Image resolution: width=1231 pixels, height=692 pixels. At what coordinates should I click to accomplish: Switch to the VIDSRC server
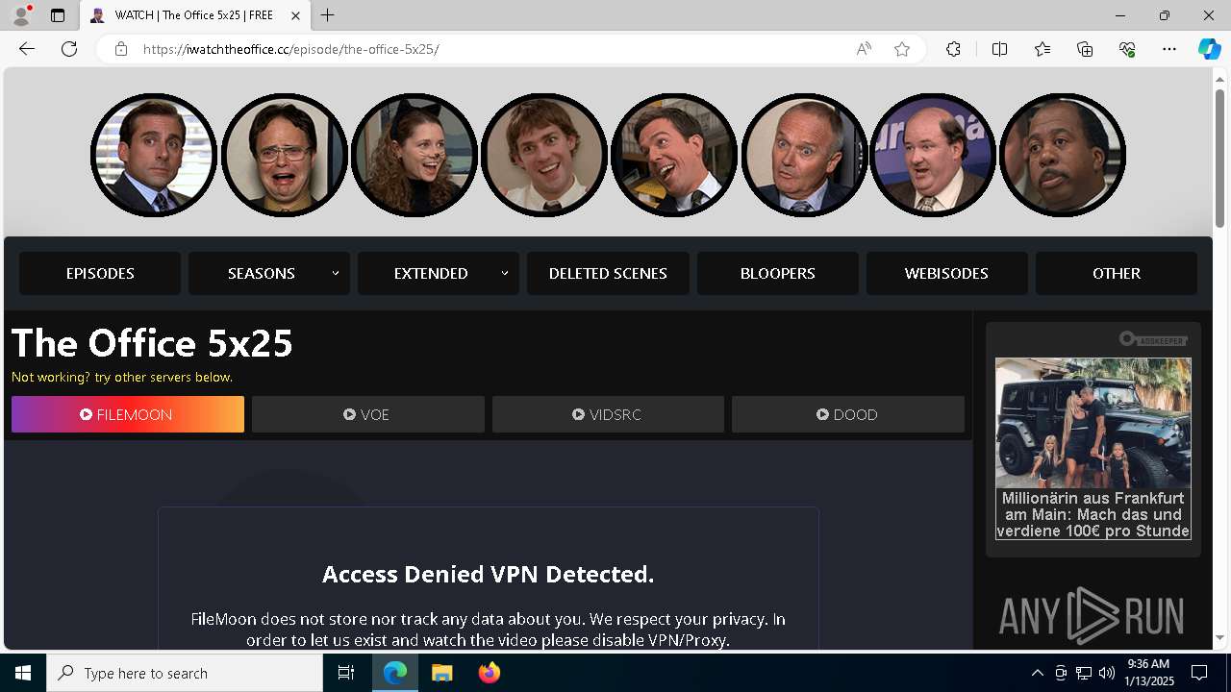coord(608,414)
